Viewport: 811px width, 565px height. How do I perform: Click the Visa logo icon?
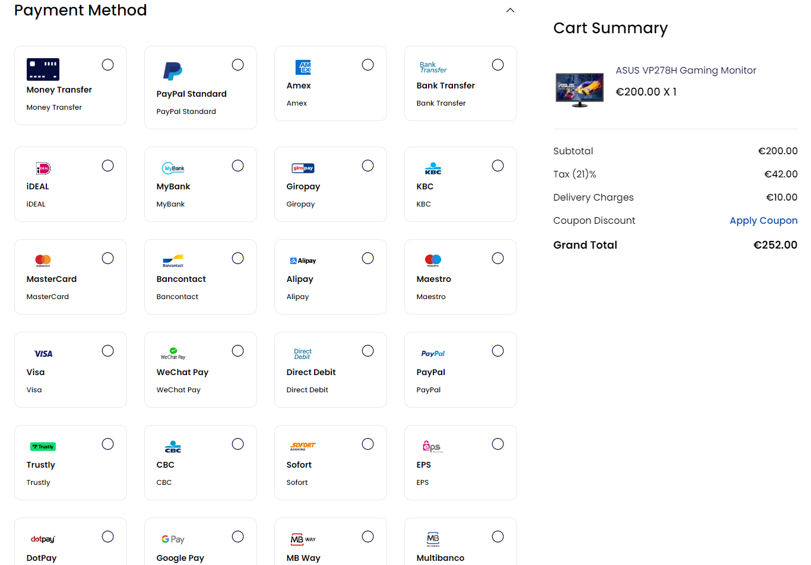click(43, 354)
